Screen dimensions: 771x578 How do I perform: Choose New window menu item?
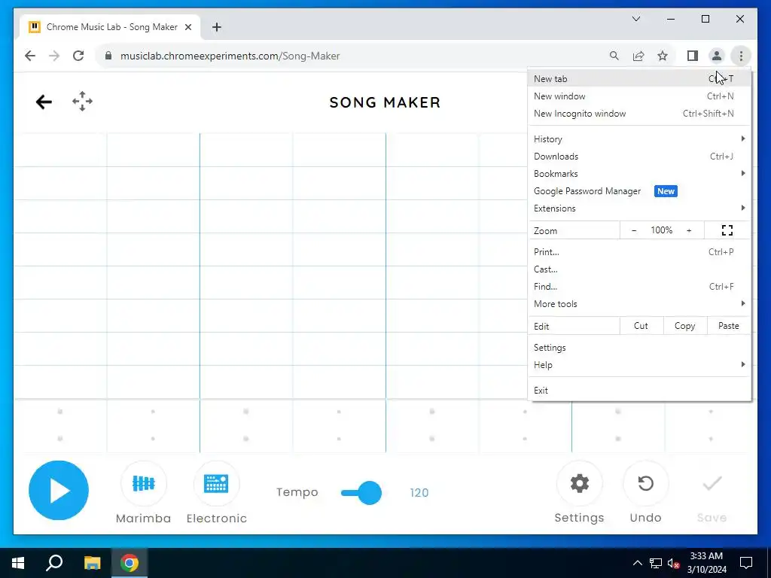pyautogui.click(x=639, y=96)
